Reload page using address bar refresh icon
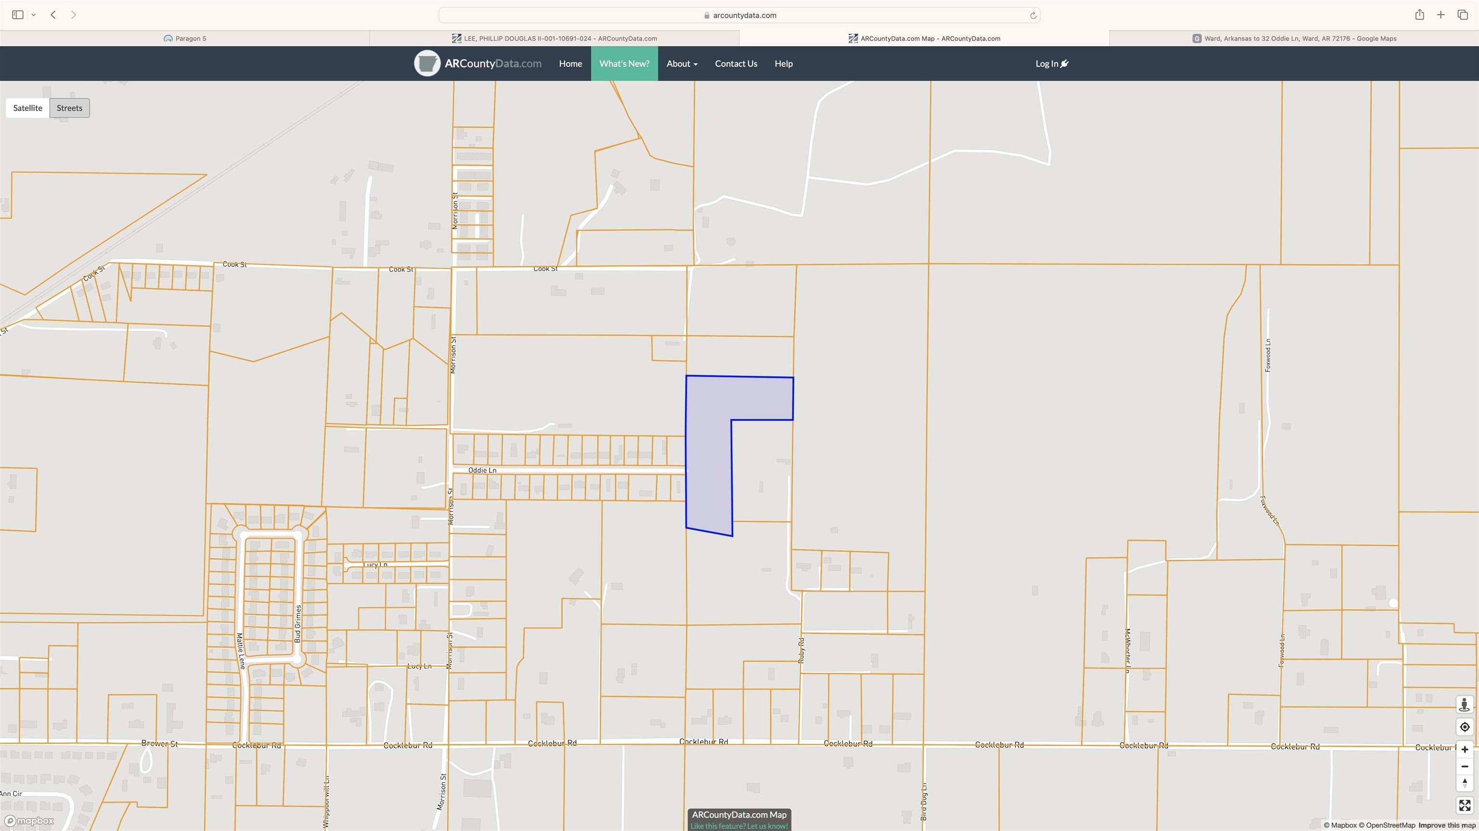The height and width of the screenshot is (831, 1479). click(1033, 15)
